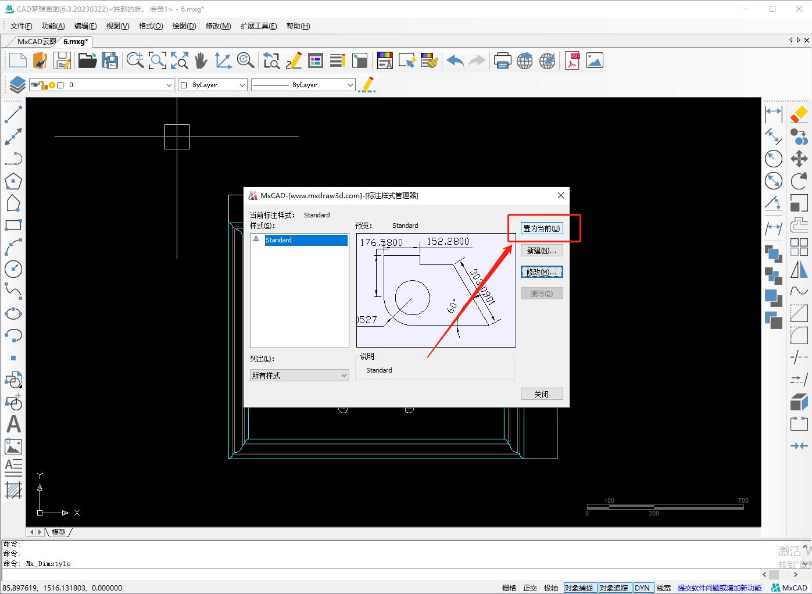Click the 关闭 button in dialog
812x594 pixels.
click(x=542, y=394)
